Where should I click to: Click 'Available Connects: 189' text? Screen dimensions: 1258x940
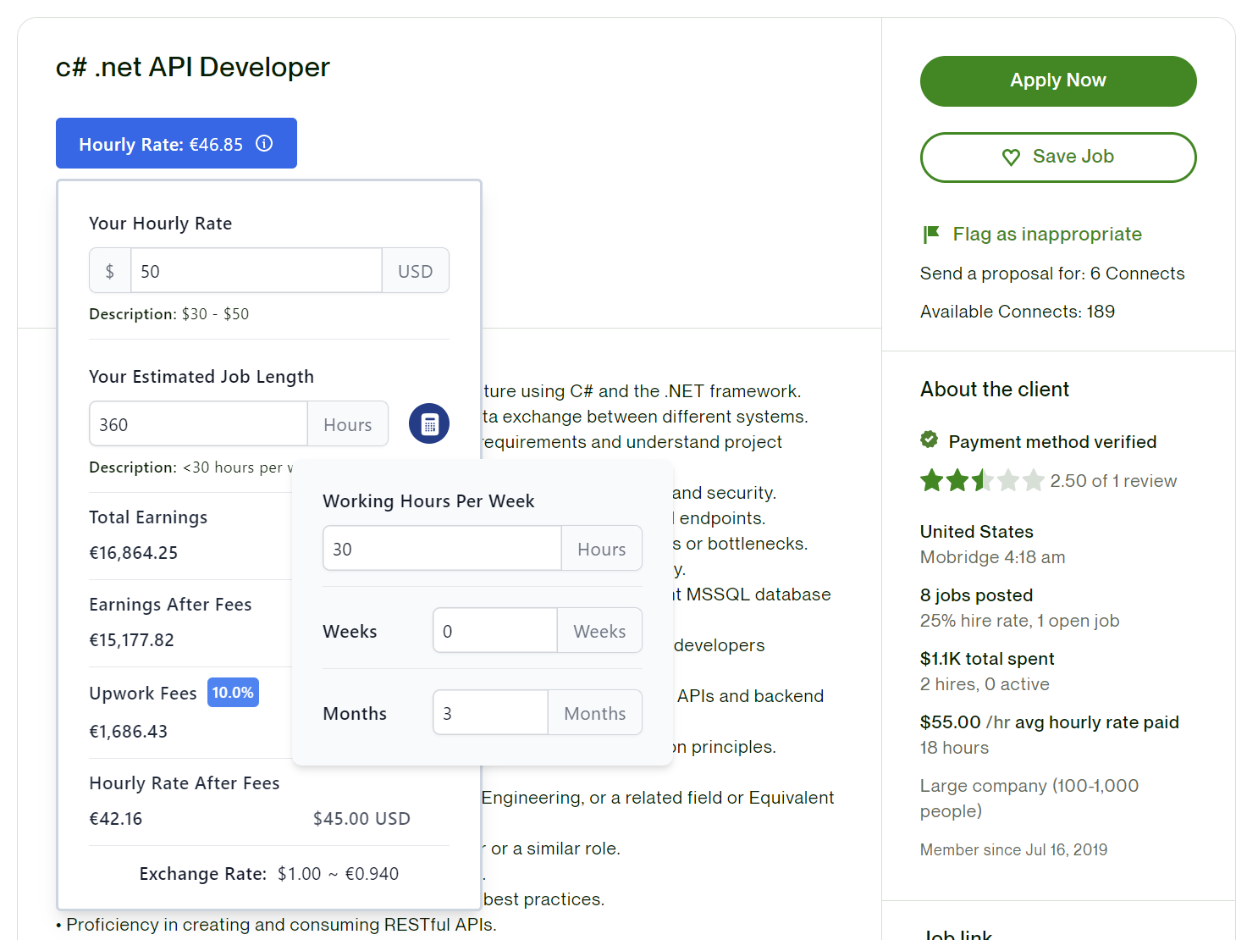pyautogui.click(x=1018, y=312)
